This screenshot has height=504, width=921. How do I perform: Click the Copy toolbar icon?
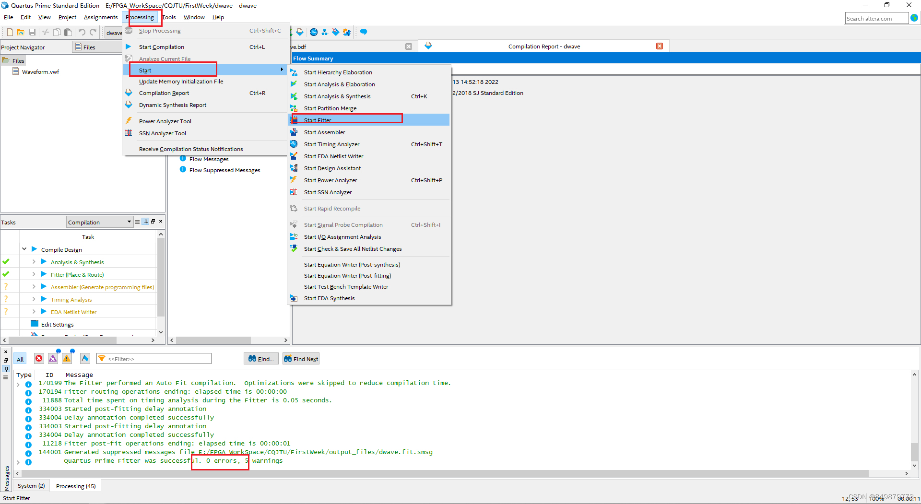pyautogui.click(x=57, y=32)
